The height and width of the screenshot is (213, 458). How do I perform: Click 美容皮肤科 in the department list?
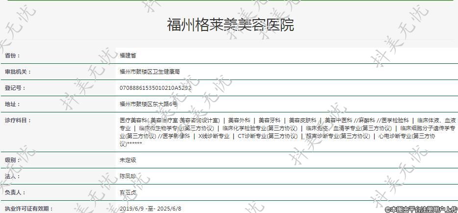pos(303,120)
